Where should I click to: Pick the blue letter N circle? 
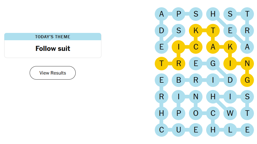[x=196, y=97]
